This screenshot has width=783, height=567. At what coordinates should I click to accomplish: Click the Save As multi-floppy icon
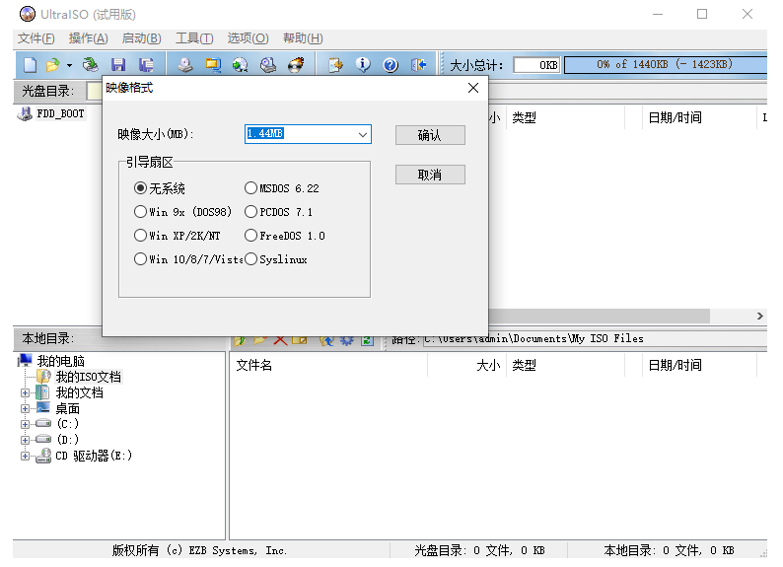pos(146,65)
